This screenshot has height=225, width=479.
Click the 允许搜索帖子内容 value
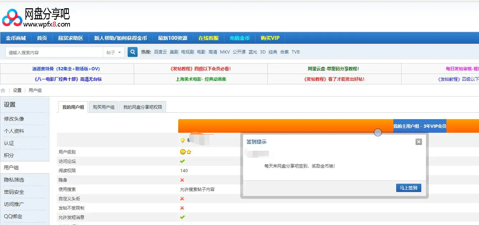197,189
